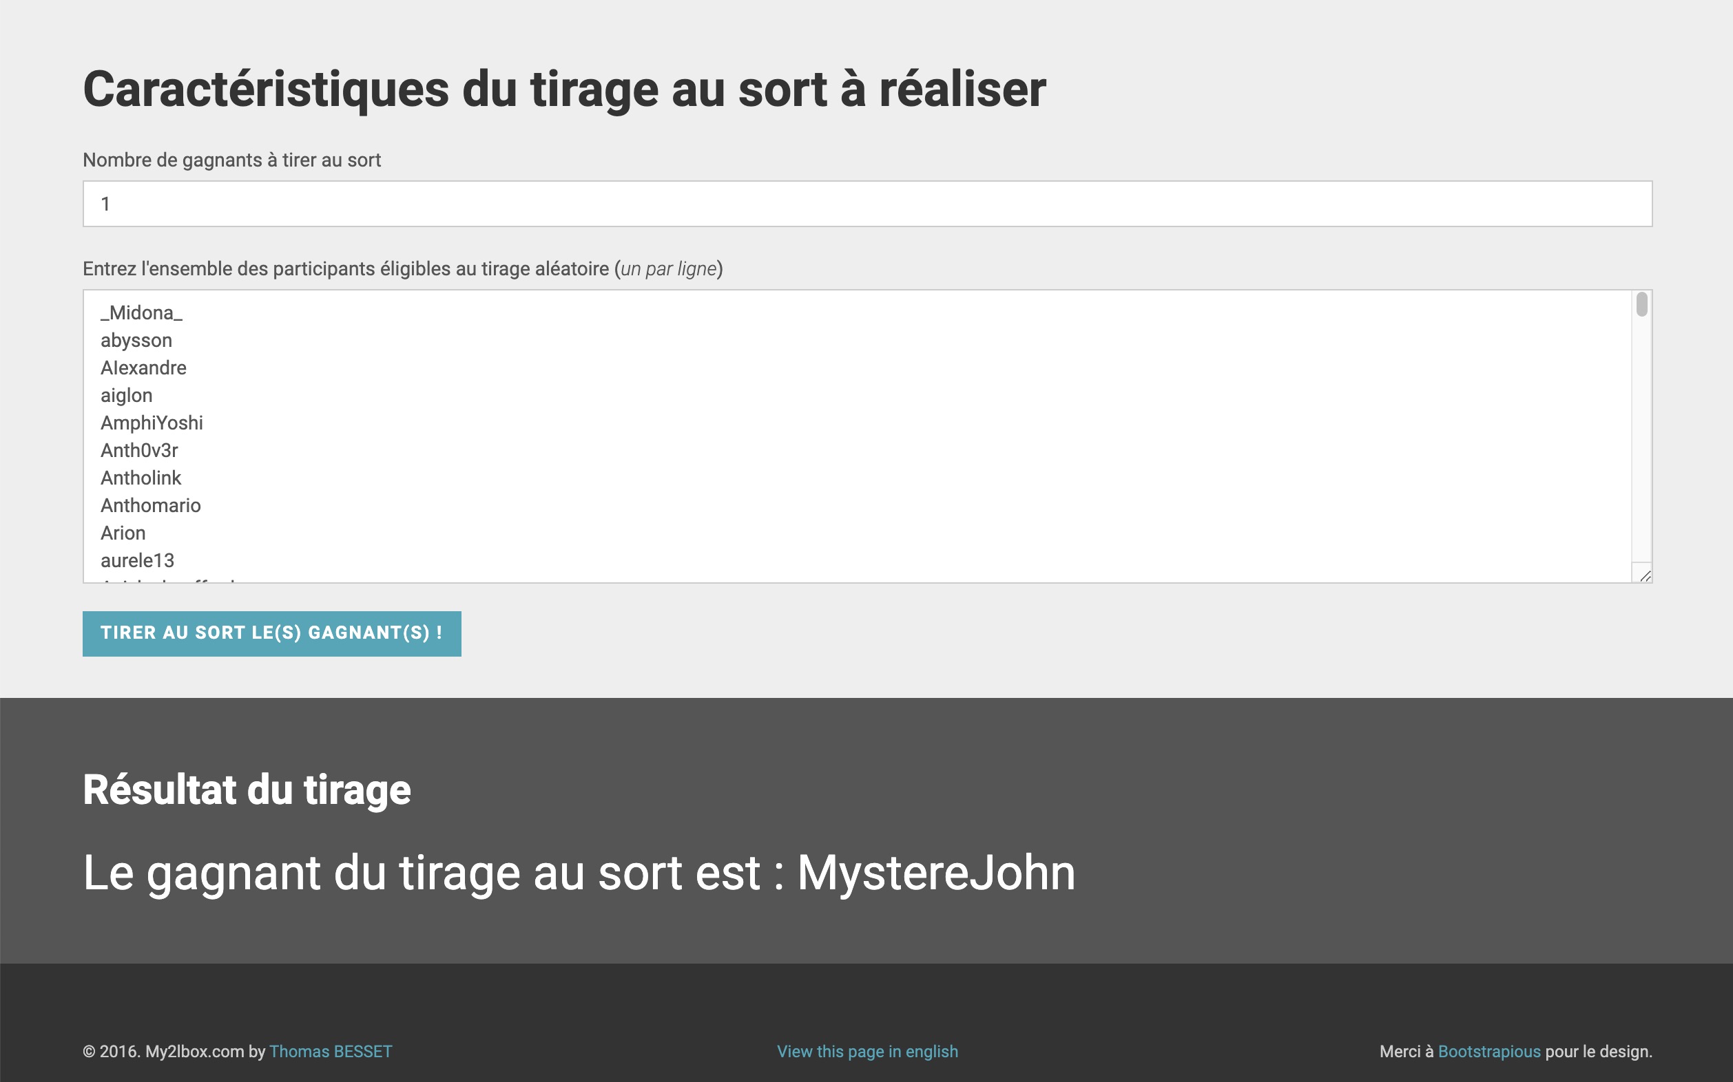
Task: Place cursor on the 'abysson' line
Action: pos(136,341)
